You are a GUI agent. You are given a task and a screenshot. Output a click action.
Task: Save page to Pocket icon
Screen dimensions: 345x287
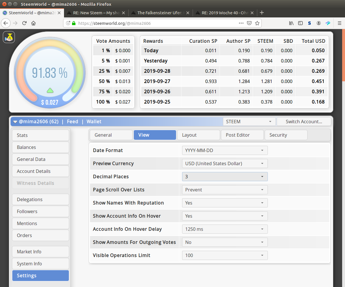coord(249,23)
